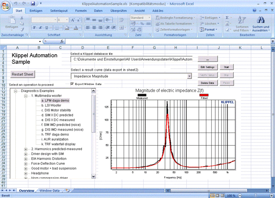Collapse the 1. Multimedia woofer node
The height and width of the screenshot is (198, 275).
tap(26, 96)
